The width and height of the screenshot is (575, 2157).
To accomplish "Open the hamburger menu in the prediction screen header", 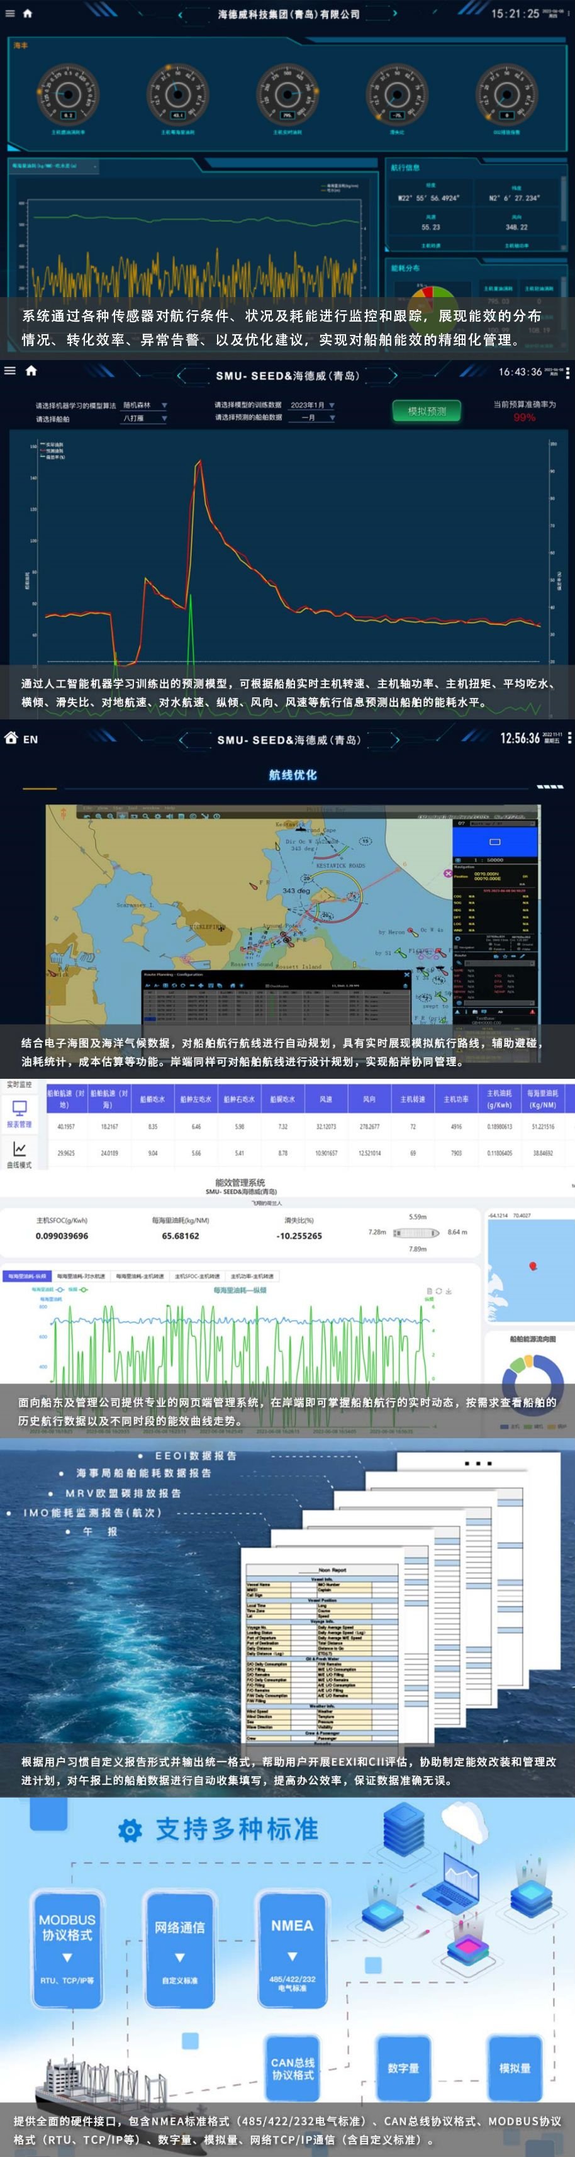I will [10, 370].
